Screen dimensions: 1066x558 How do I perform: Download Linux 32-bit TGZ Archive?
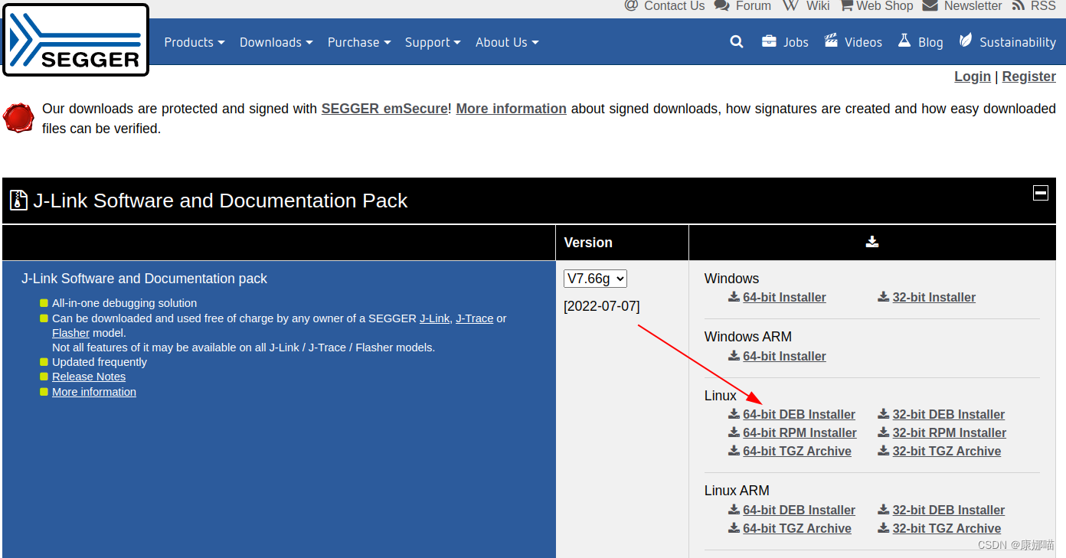click(947, 451)
